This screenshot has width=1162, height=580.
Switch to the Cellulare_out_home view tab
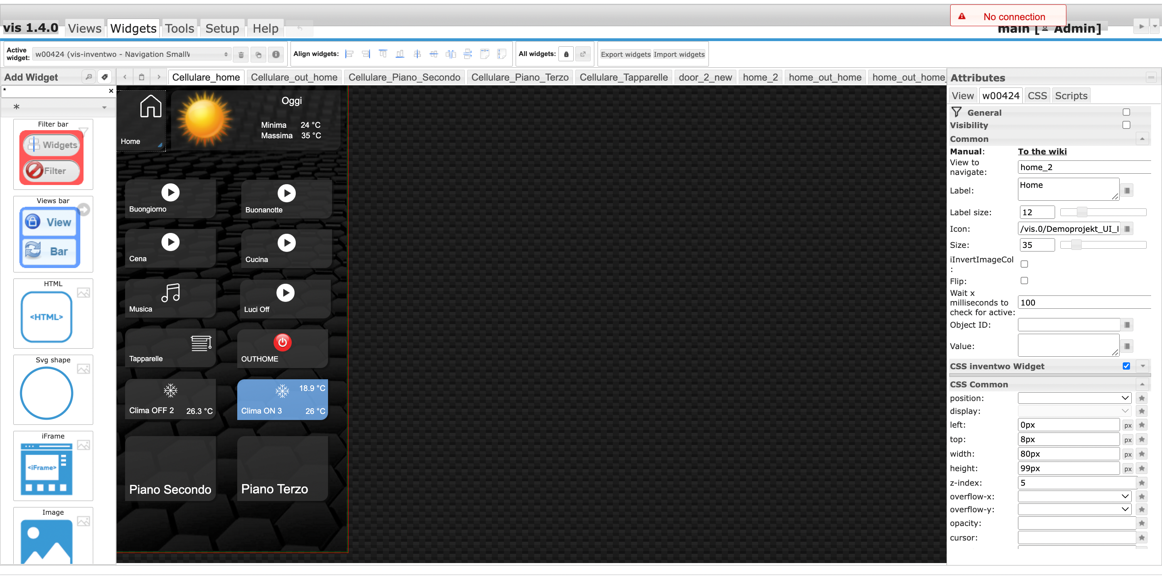click(294, 77)
